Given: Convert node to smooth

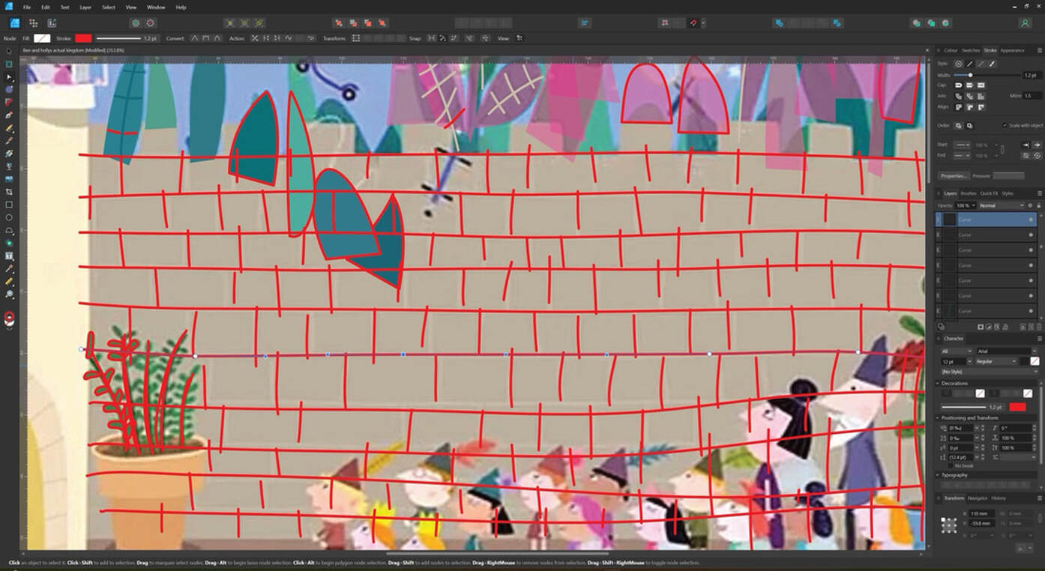Looking at the screenshot, I should (206, 38).
